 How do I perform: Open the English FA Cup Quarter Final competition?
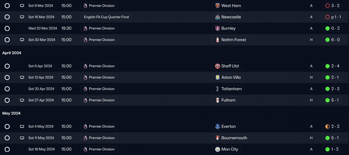[x=106, y=17]
